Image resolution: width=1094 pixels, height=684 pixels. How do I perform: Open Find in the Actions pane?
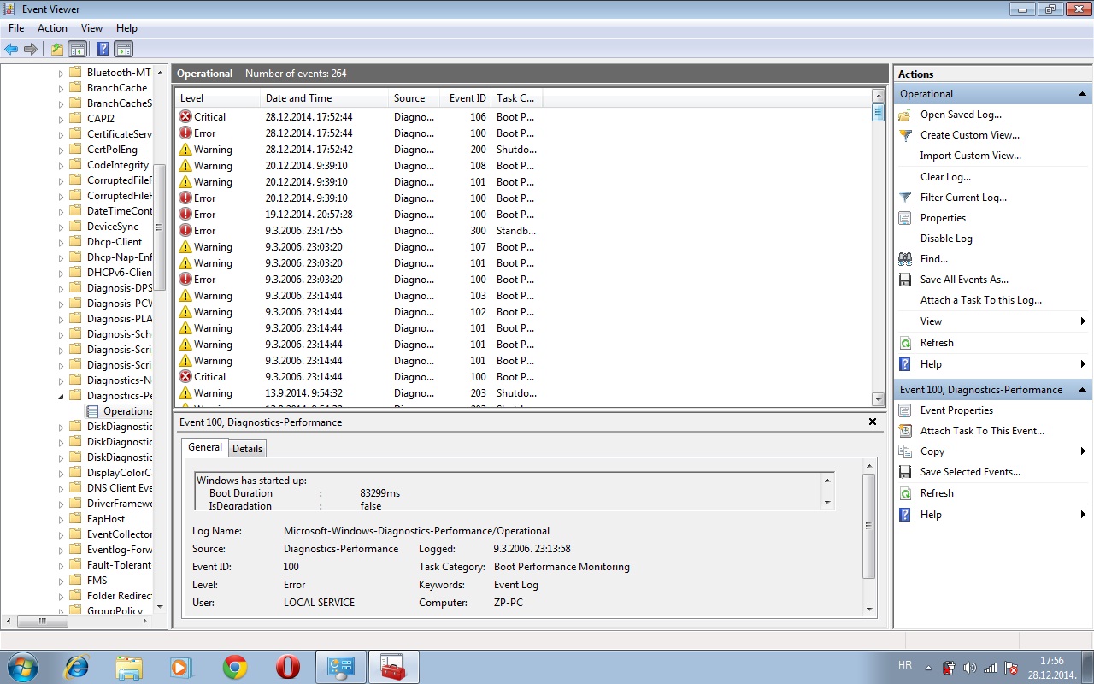point(933,259)
